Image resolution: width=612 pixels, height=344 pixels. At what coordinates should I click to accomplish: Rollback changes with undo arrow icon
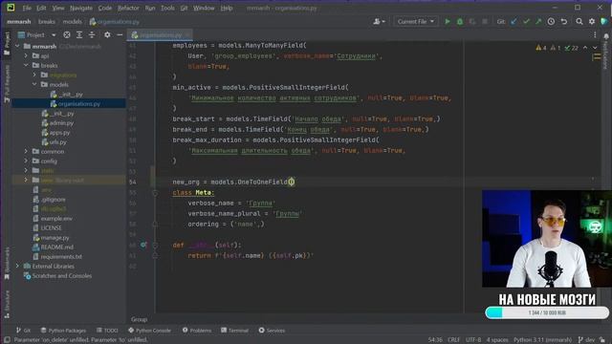(564, 21)
